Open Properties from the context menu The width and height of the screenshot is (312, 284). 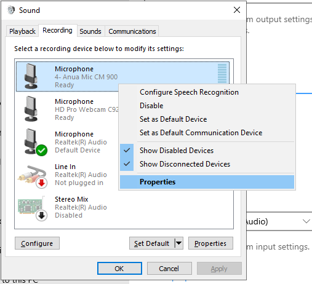click(x=207, y=182)
